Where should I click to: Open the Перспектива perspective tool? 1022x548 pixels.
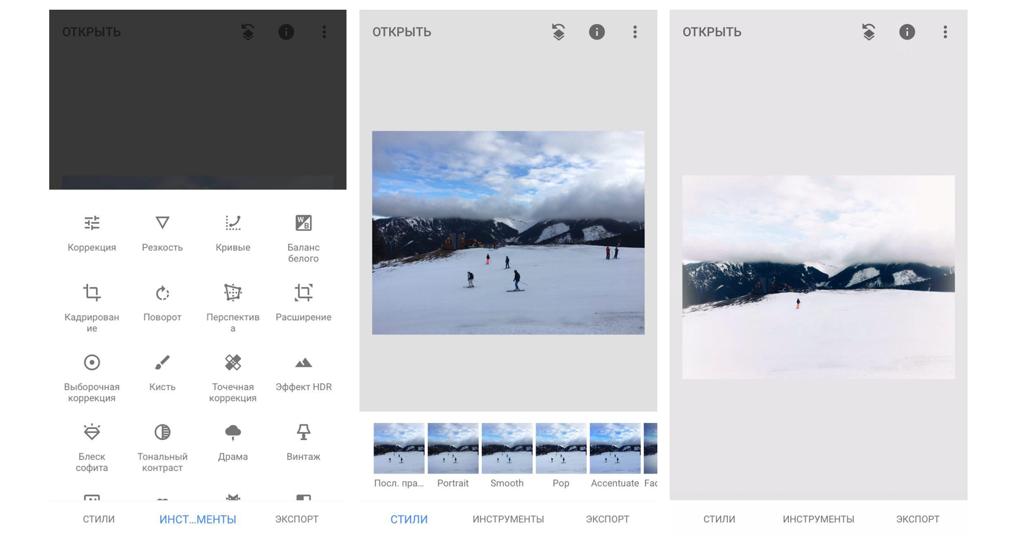(x=233, y=307)
